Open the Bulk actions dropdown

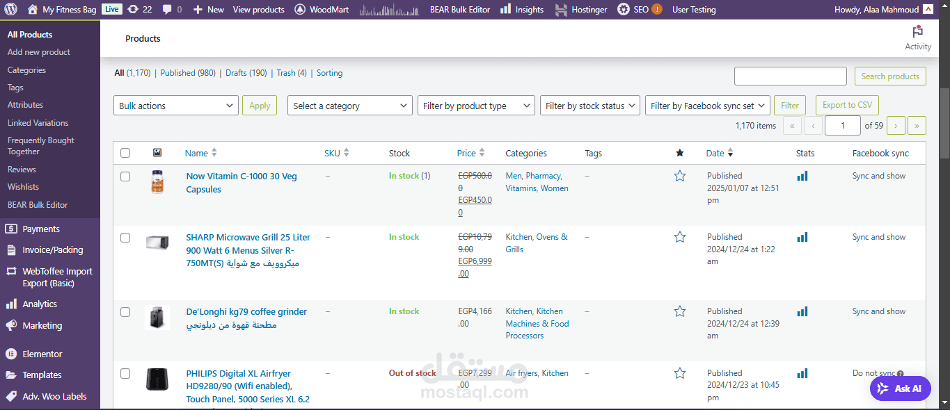tap(176, 106)
